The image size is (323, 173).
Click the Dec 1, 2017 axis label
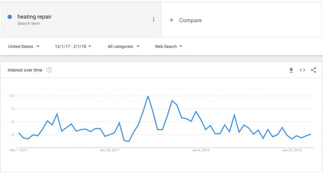(19, 150)
